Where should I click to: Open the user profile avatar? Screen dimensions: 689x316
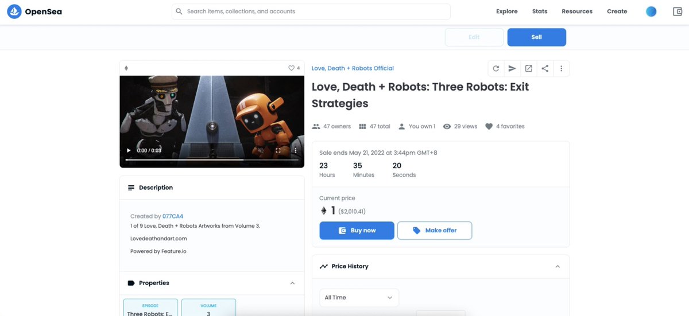coord(651,11)
